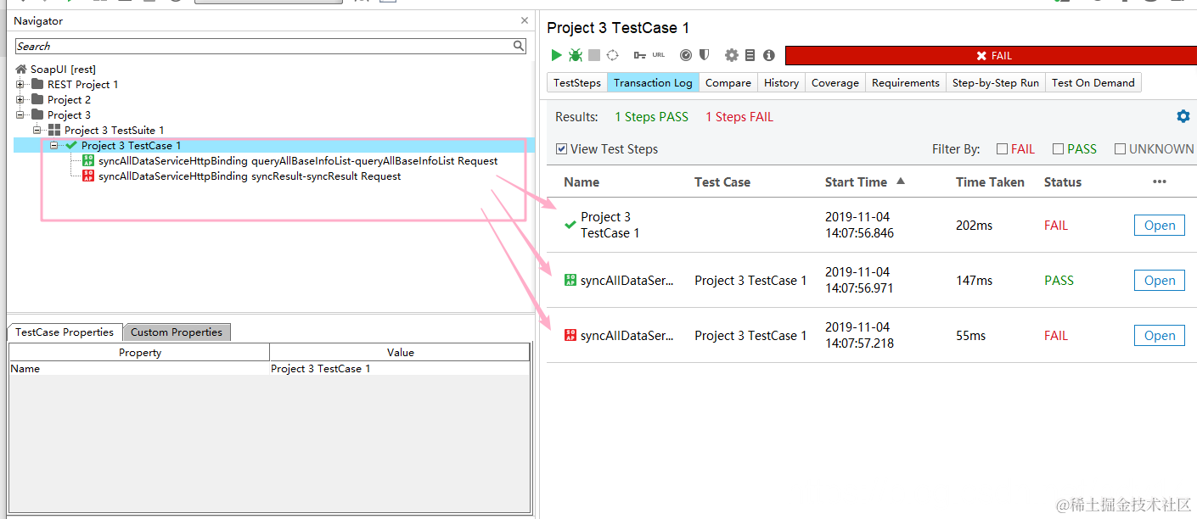The image size is (1197, 519).
Task: Open test case options gear icon
Action: click(x=732, y=55)
